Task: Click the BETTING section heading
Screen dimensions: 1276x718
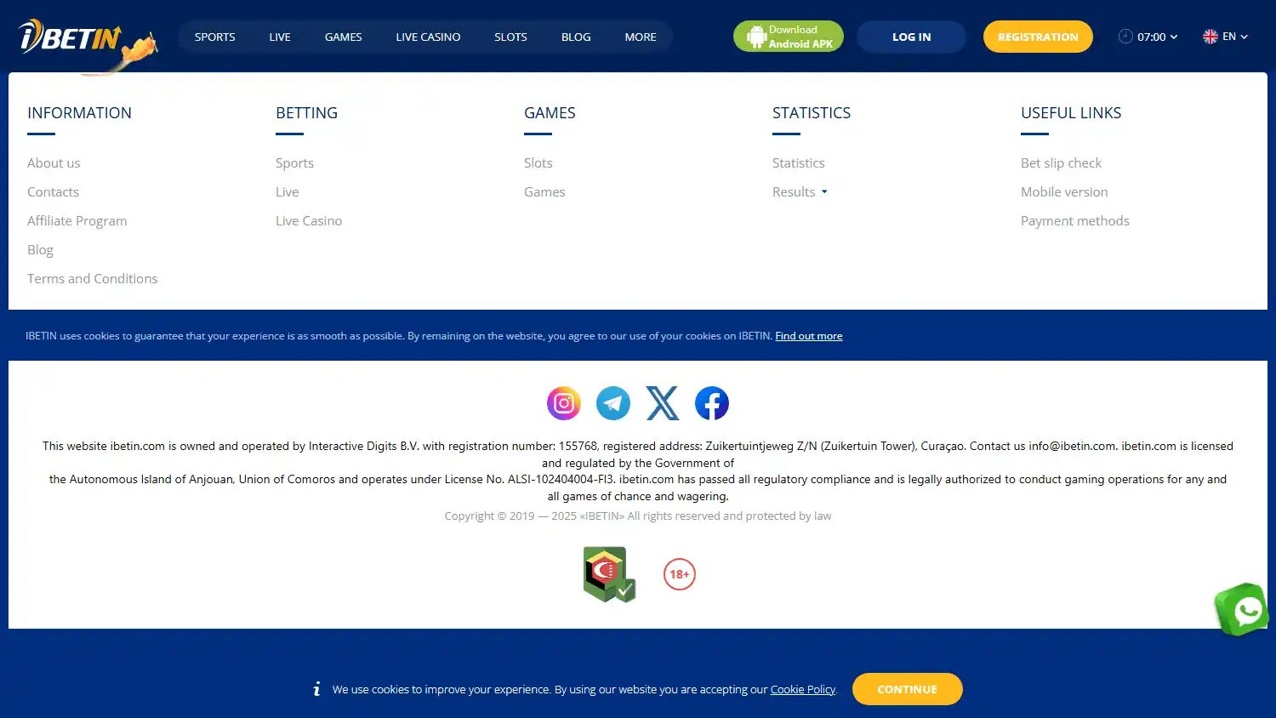Action: (x=306, y=113)
